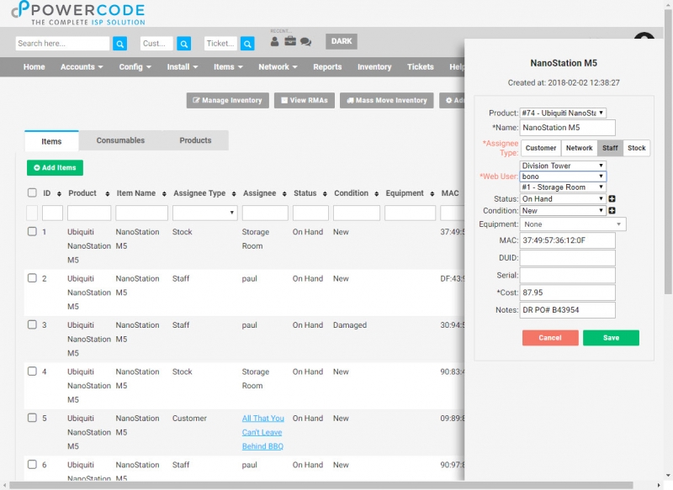Viewport: 673px width, 490px height.
Task: Open the recent briefcase icon
Action: pyautogui.click(x=290, y=41)
